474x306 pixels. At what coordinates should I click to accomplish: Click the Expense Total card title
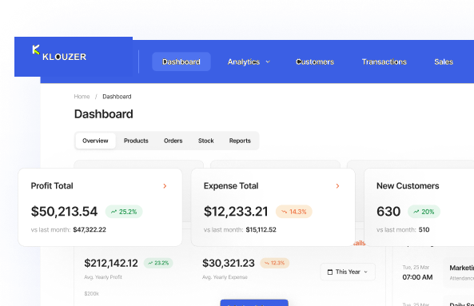(231, 186)
